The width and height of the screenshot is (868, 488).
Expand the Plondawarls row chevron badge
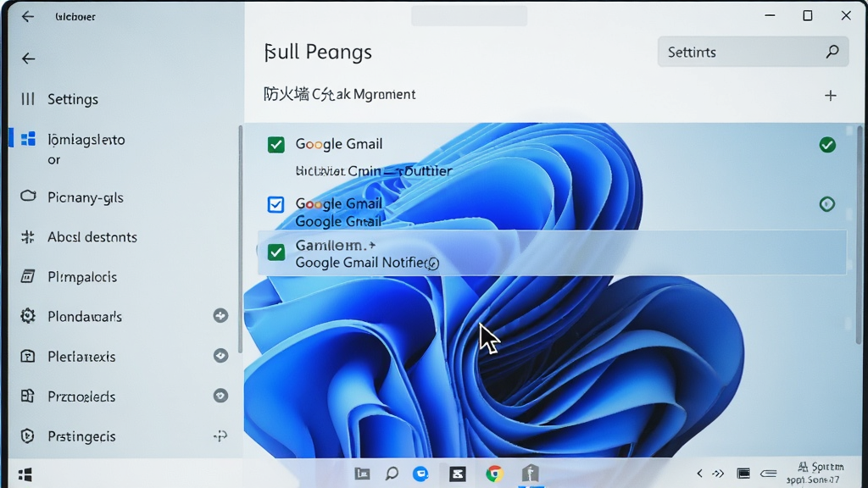click(x=220, y=315)
